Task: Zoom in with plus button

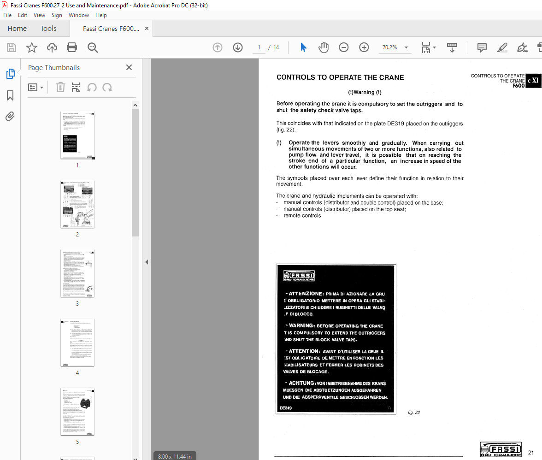Action: (364, 47)
